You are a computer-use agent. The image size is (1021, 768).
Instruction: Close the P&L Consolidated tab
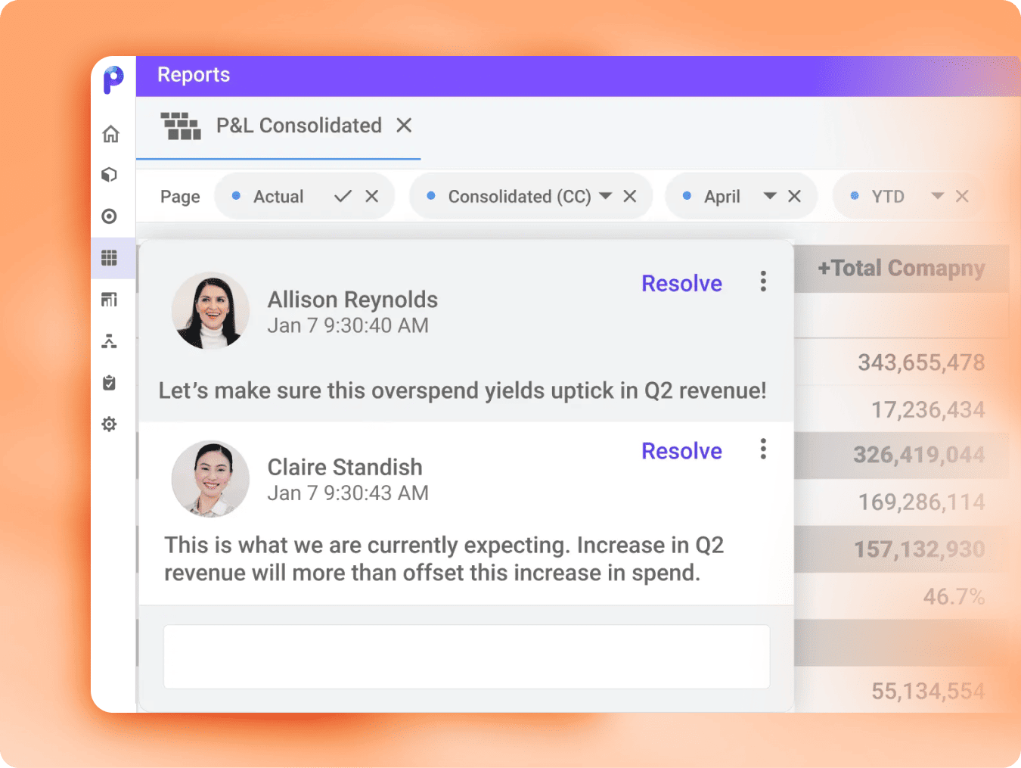click(x=405, y=125)
